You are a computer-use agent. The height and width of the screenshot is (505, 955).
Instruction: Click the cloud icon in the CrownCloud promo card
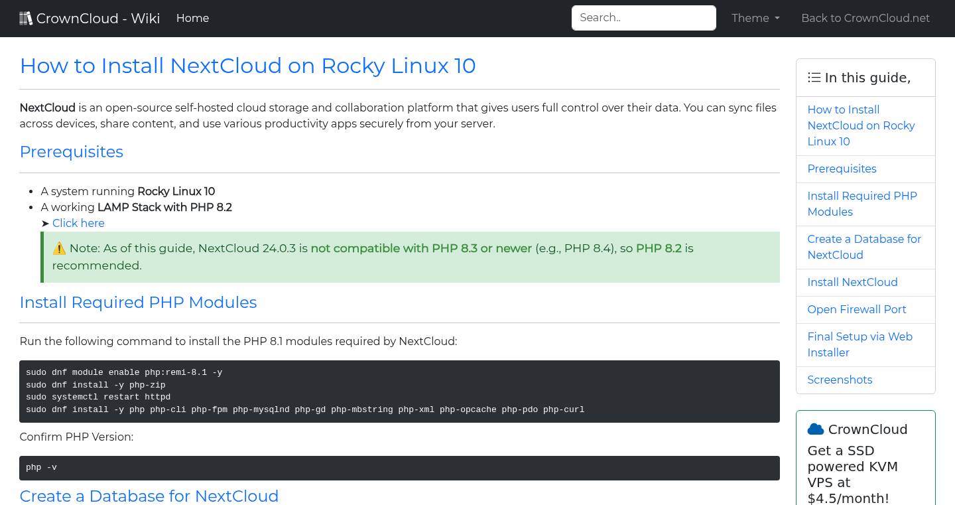815,428
